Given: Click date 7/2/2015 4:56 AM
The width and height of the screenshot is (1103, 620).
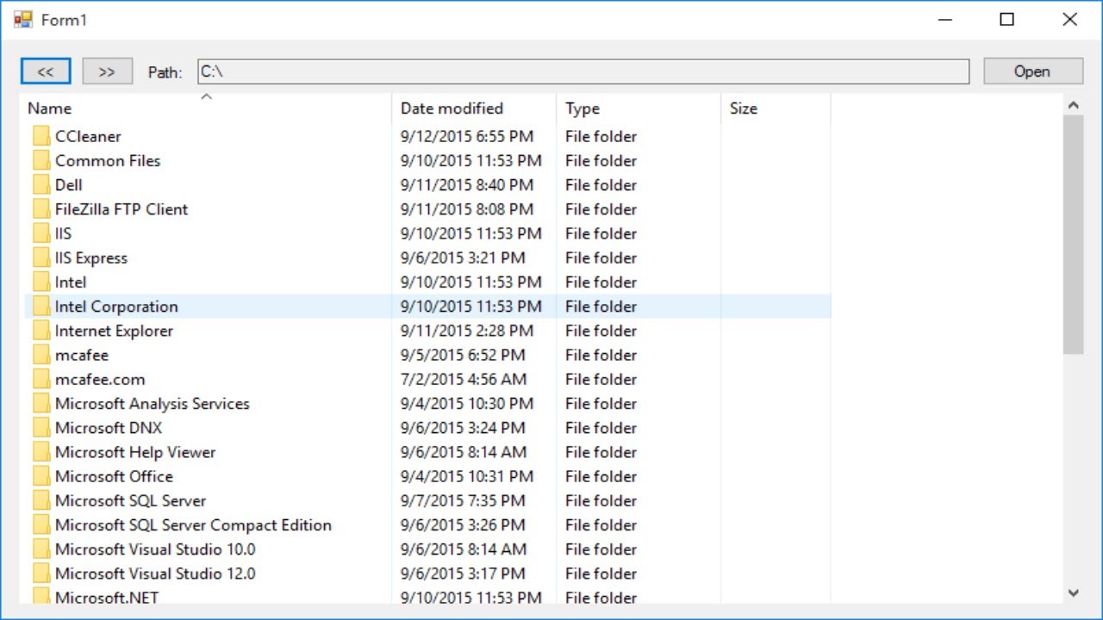Looking at the screenshot, I should tap(464, 379).
